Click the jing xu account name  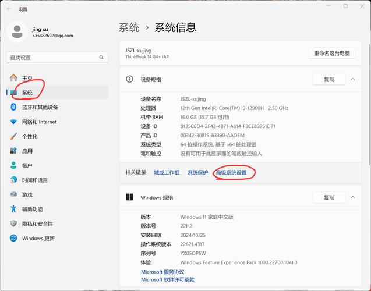(x=40, y=29)
